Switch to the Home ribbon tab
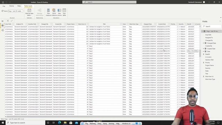The image size is (222, 125). [11, 6]
